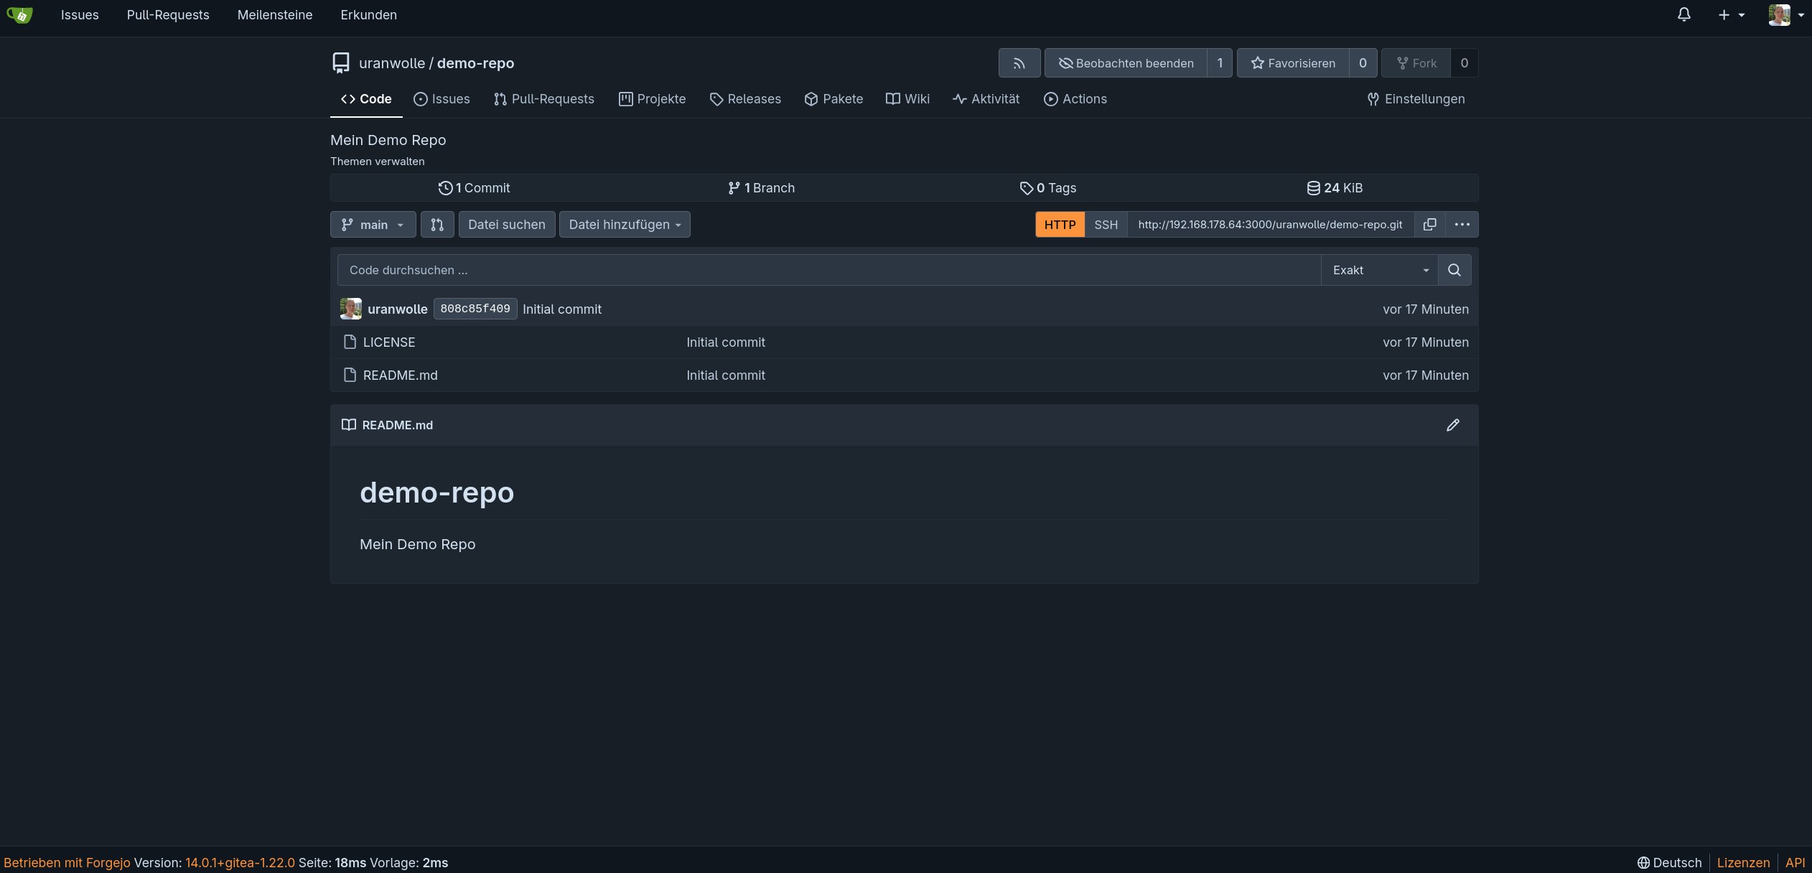
Task: Expand the main branch dropdown
Action: pyautogui.click(x=373, y=224)
